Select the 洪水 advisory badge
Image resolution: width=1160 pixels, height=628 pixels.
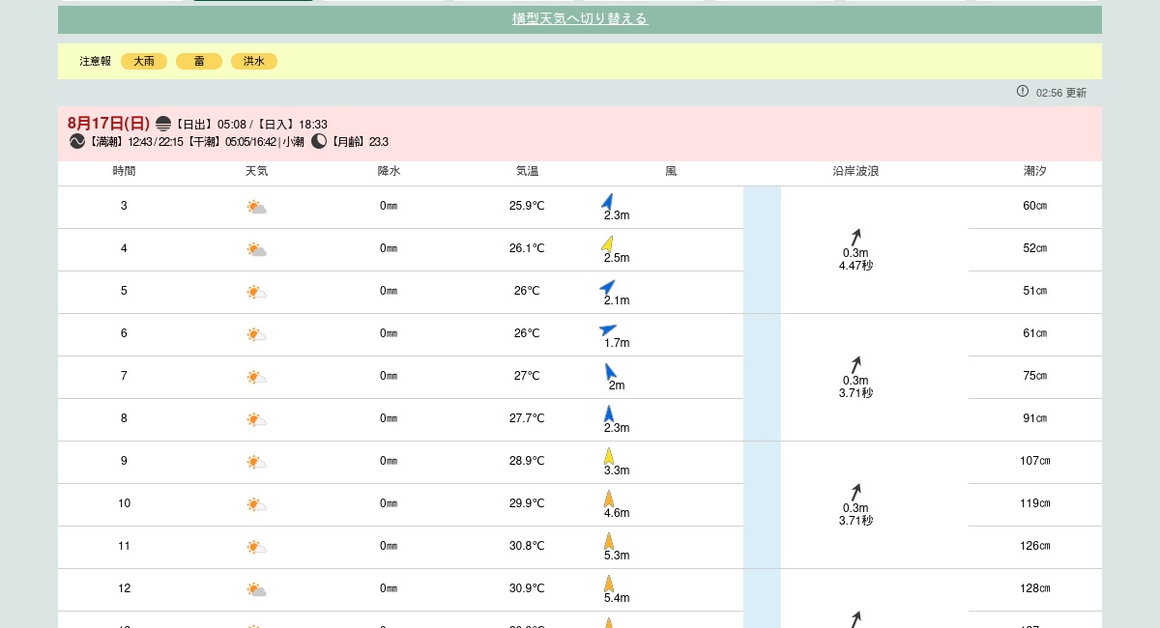coord(254,61)
